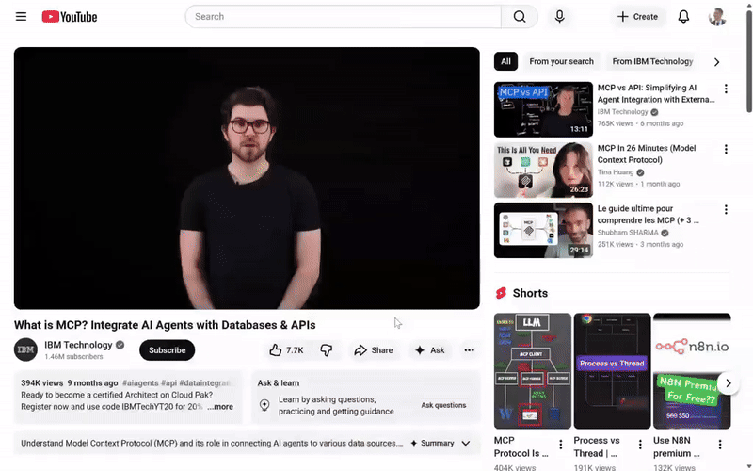Expand the AI Summary section
The width and height of the screenshot is (753, 471).
444,443
